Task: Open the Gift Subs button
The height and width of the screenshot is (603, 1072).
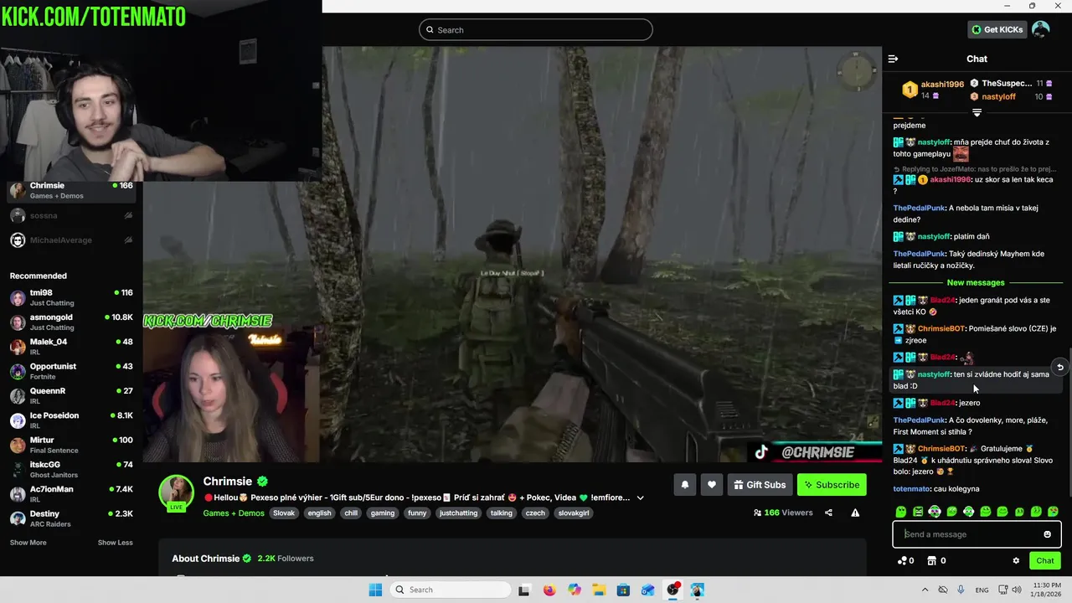Action: (x=760, y=485)
